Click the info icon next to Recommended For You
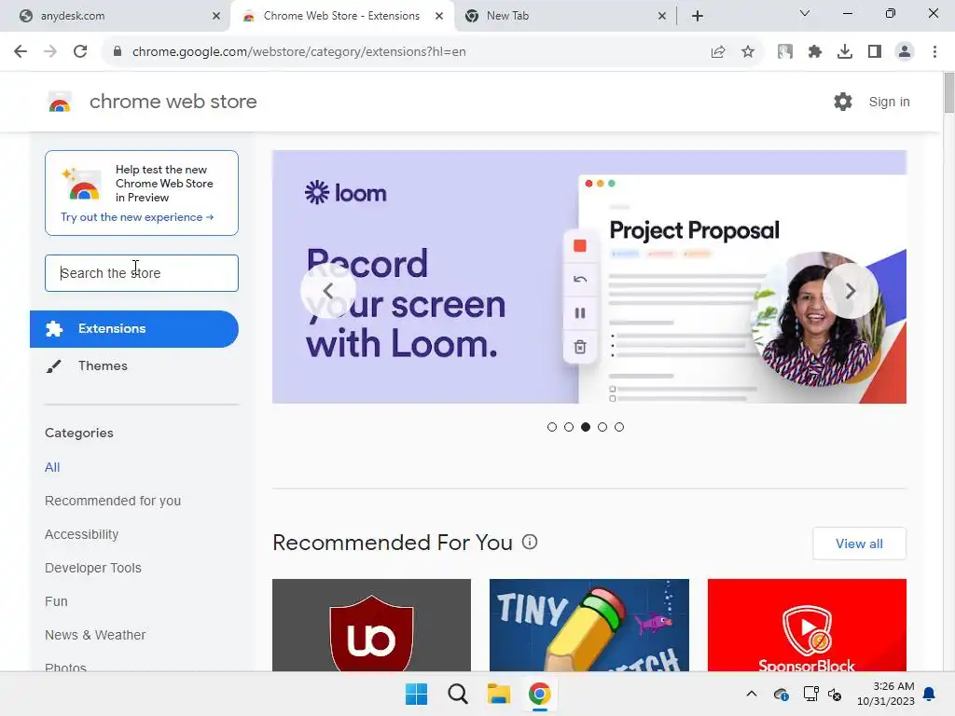The width and height of the screenshot is (955, 716). tap(530, 542)
